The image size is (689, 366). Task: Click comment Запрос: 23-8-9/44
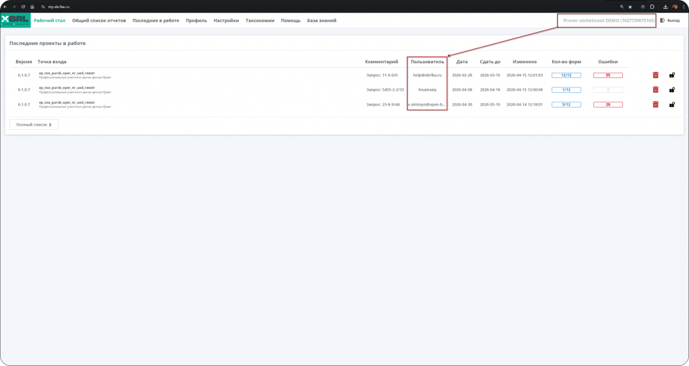click(383, 104)
